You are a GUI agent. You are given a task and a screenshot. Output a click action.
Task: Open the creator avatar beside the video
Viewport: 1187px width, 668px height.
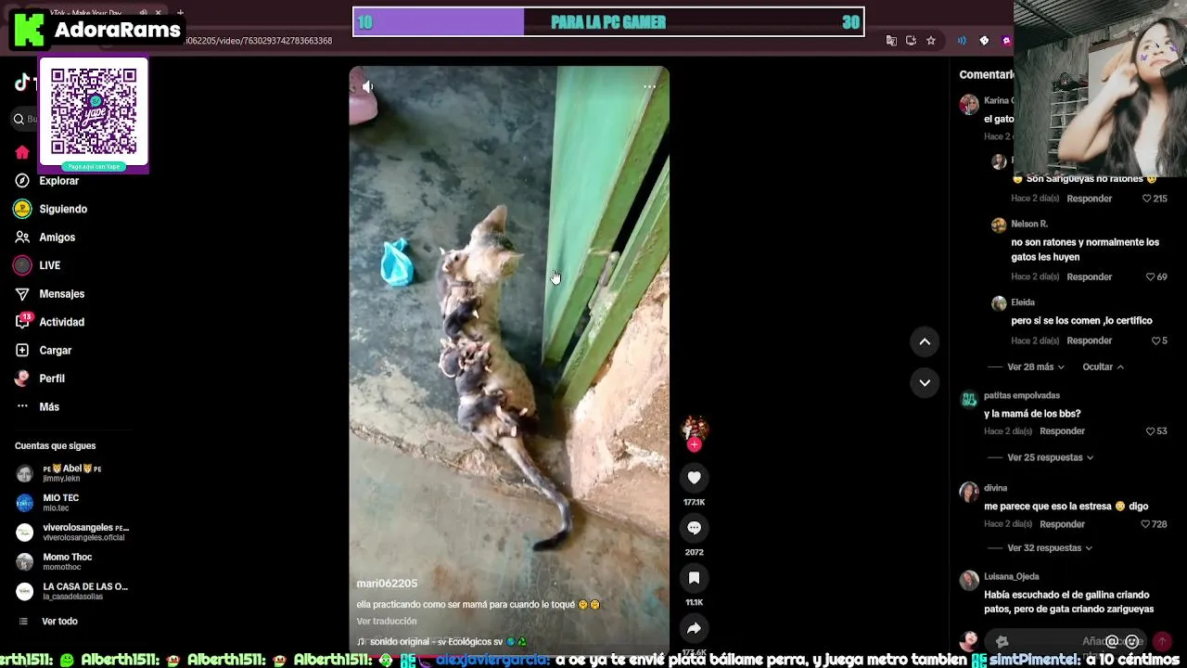pos(694,429)
